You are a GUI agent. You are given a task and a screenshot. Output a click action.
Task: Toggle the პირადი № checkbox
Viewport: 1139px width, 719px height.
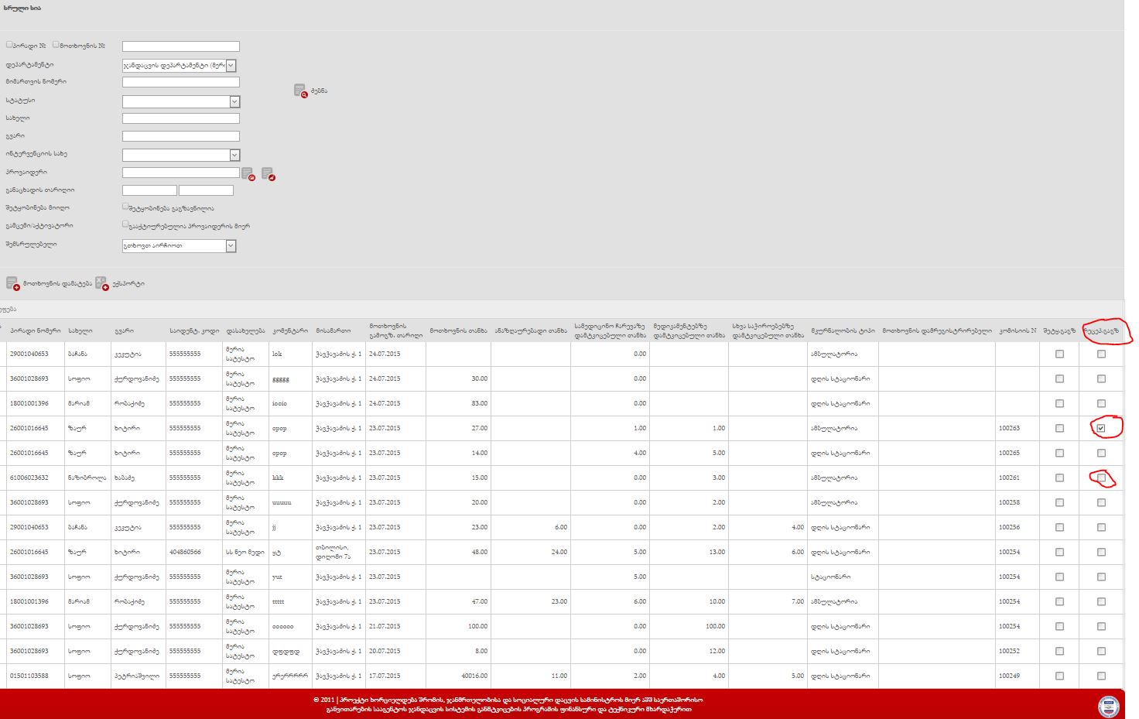[x=9, y=45]
